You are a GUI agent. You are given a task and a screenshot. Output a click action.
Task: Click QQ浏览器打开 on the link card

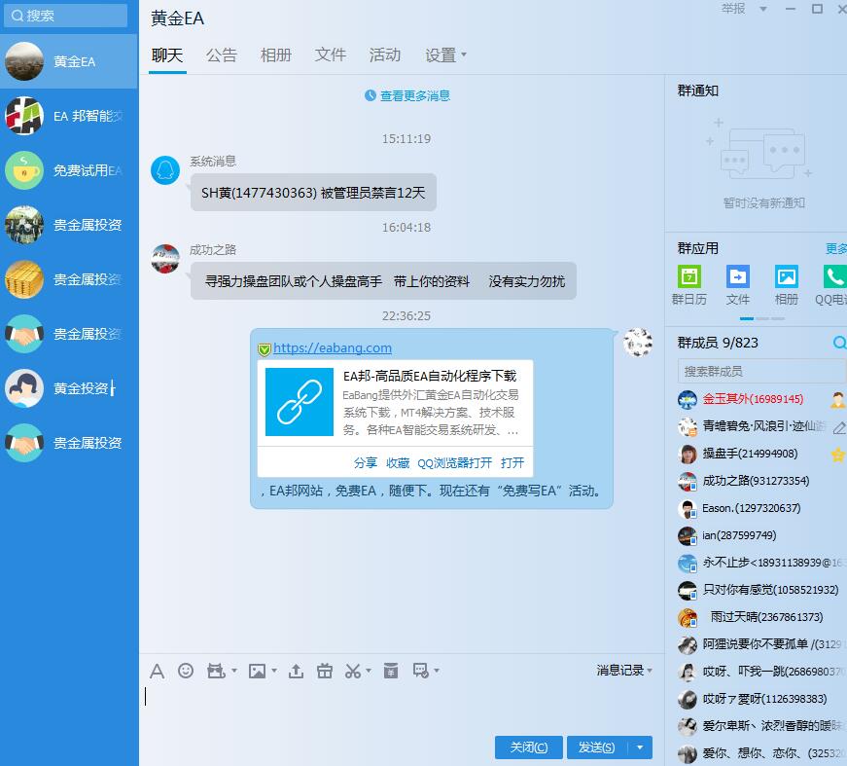[x=455, y=462]
